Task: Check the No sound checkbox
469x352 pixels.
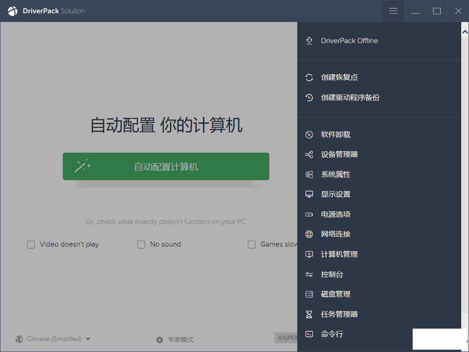Action: [142, 245]
